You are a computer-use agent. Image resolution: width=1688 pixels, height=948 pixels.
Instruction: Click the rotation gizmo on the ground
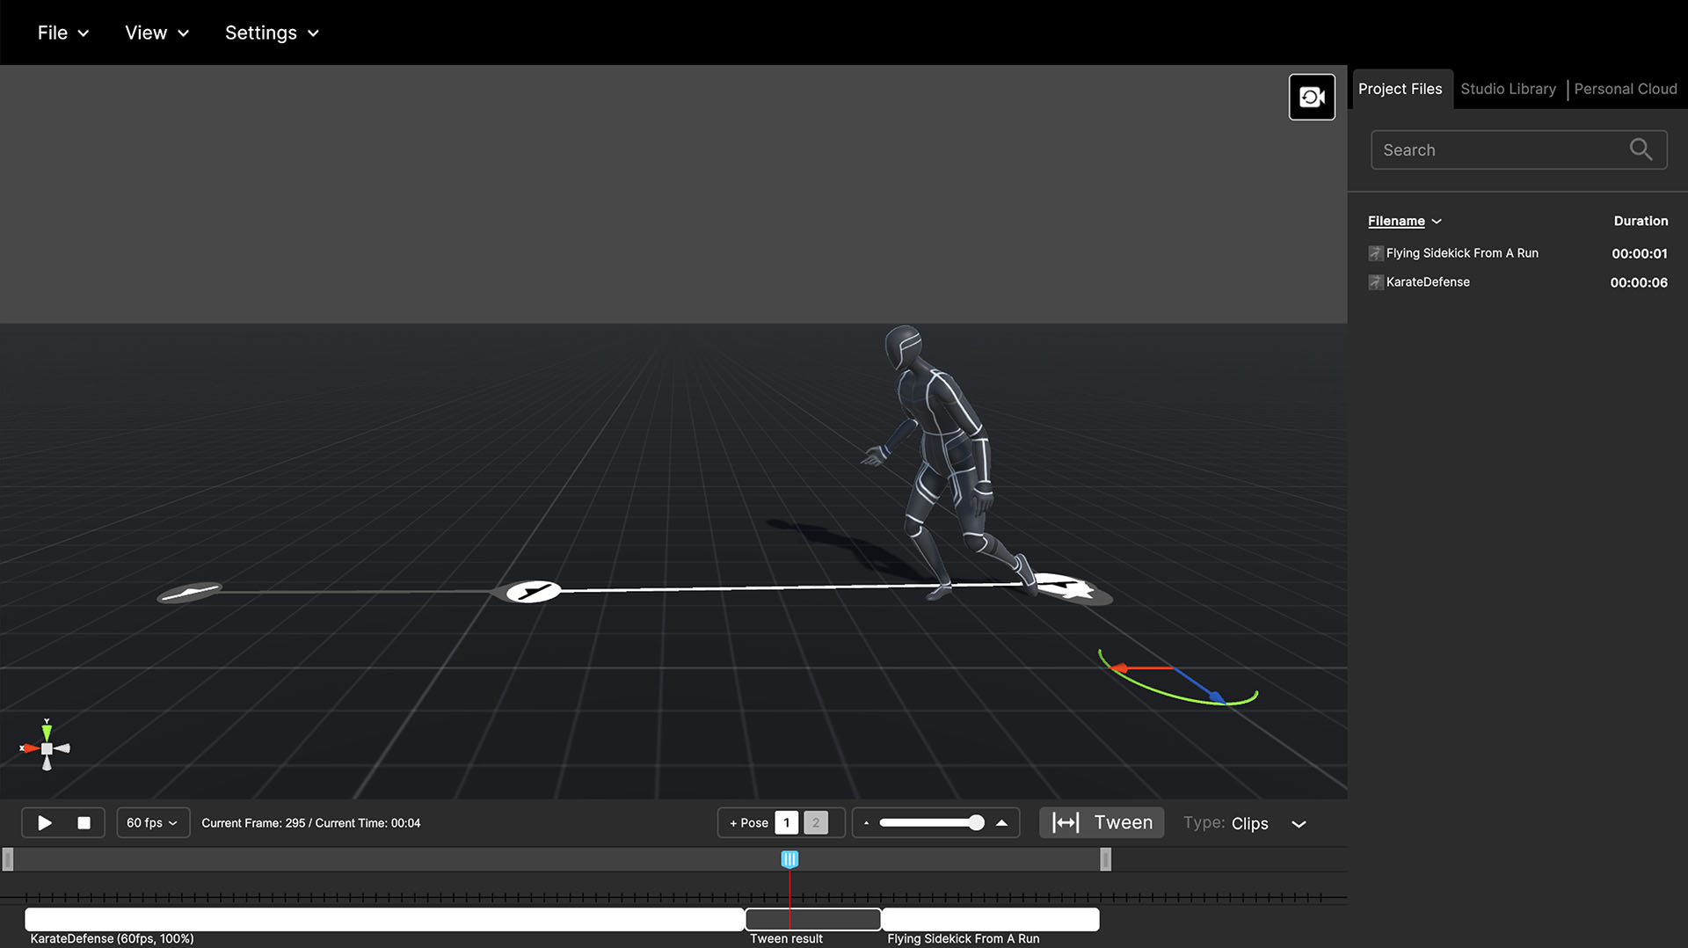[x=1176, y=680]
